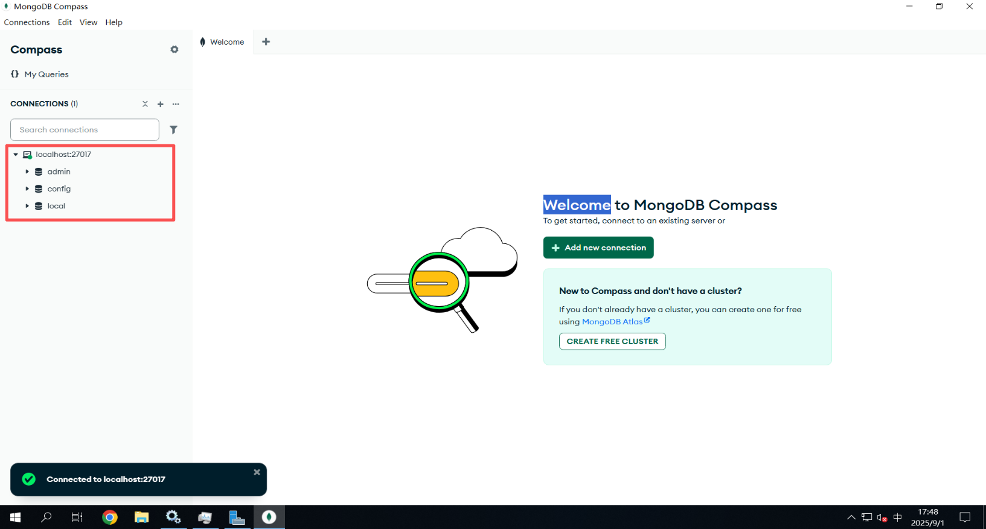The image size is (986, 529).
Task: Open connections more options ellipsis
Action: [x=176, y=104]
